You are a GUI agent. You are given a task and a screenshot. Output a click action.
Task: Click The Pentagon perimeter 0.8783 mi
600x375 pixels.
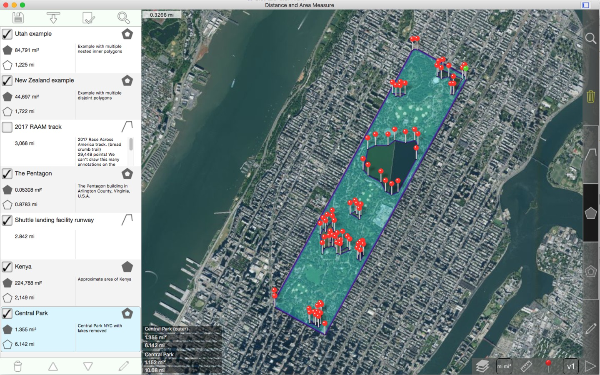click(26, 205)
